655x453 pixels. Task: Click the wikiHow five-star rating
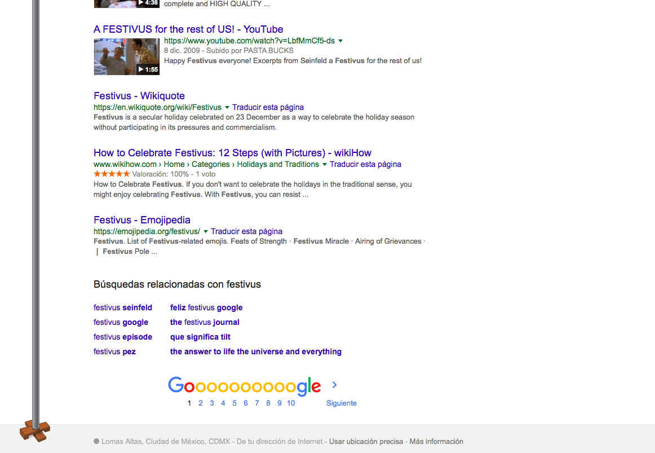coord(112,174)
